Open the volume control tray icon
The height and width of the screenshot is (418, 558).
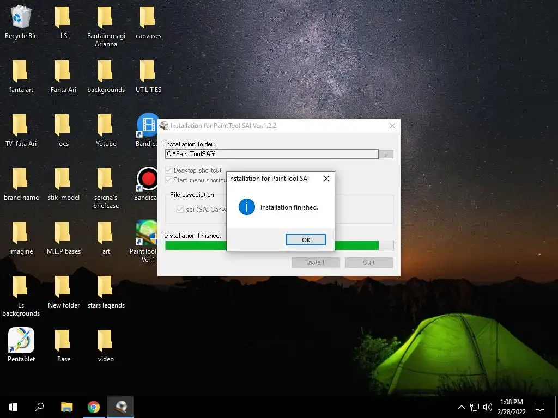click(x=488, y=407)
